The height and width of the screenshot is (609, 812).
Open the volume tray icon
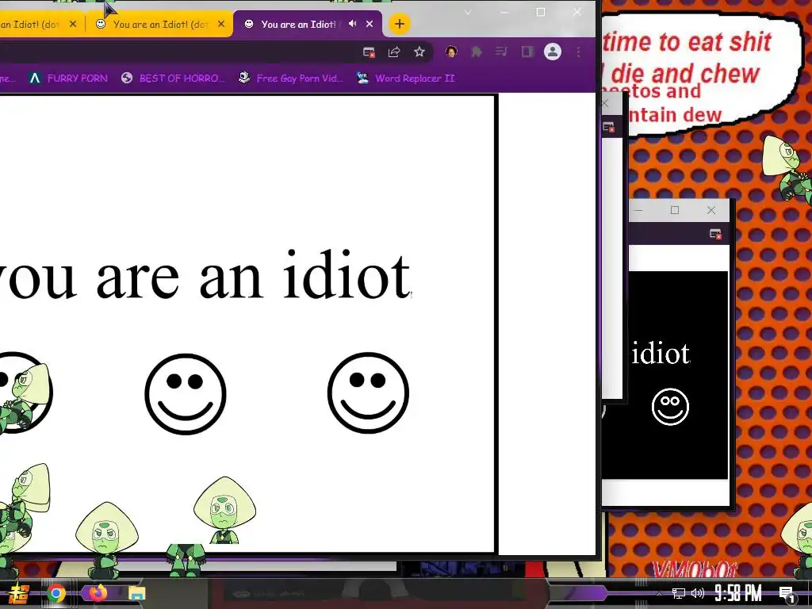click(x=698, y=593)
